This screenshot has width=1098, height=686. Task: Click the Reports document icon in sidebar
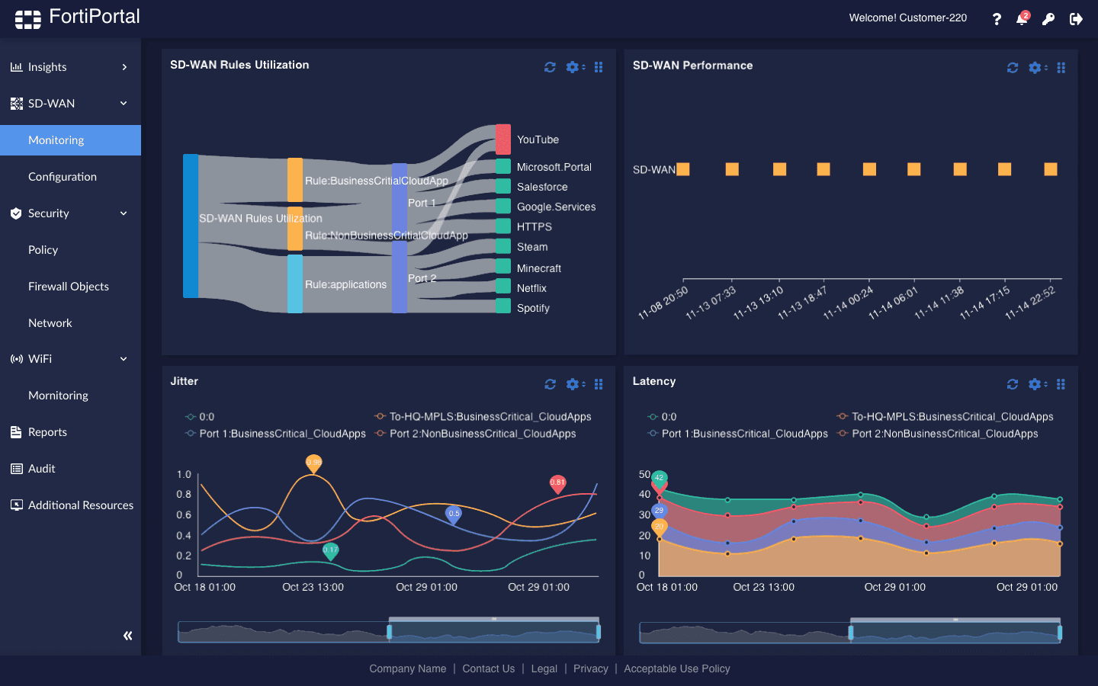16,432
